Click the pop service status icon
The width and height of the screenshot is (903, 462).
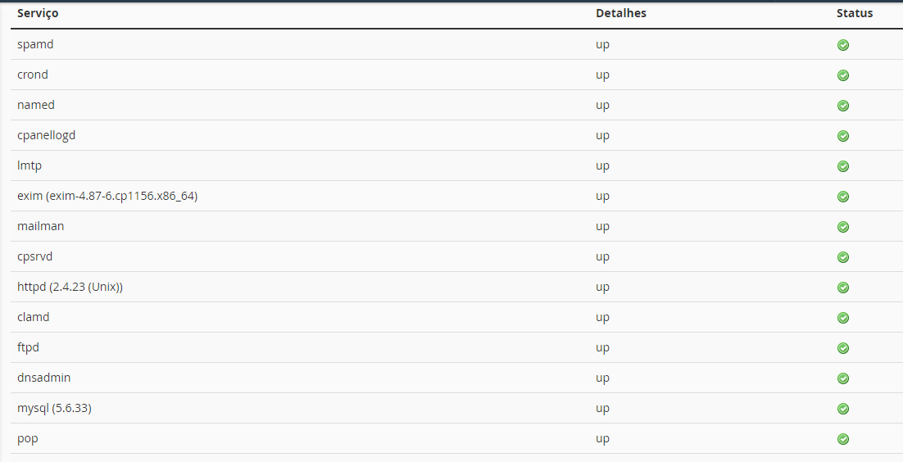click(x=843, y=439)
